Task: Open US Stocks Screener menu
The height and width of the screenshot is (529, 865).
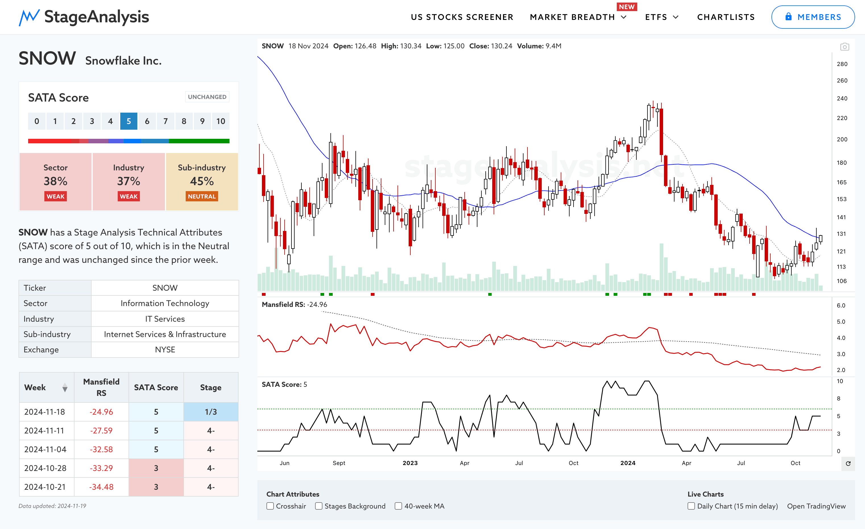Action: [462, 17]
